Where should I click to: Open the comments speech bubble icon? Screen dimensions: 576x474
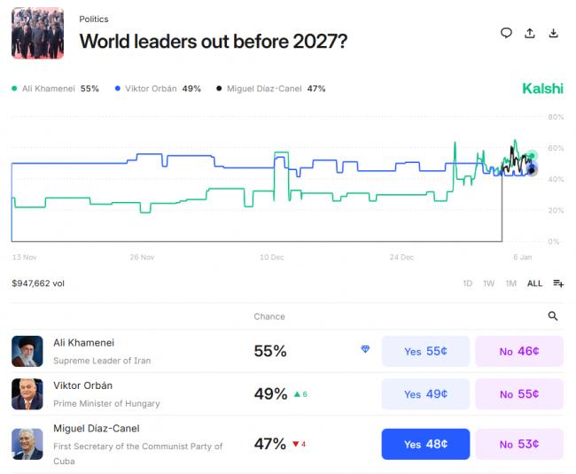click(506, 34)
